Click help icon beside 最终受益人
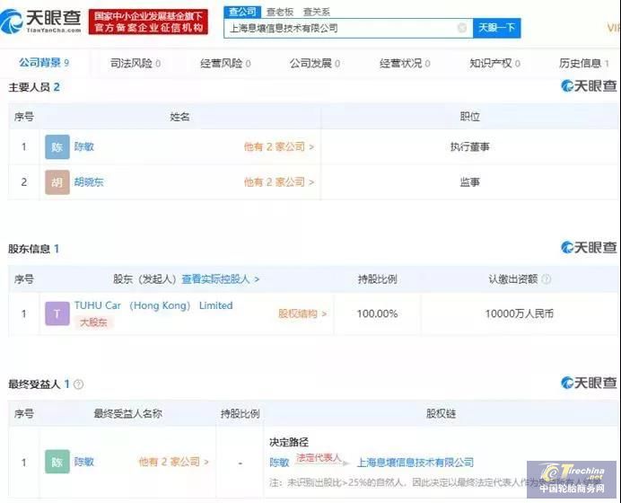 coord(78,384)
